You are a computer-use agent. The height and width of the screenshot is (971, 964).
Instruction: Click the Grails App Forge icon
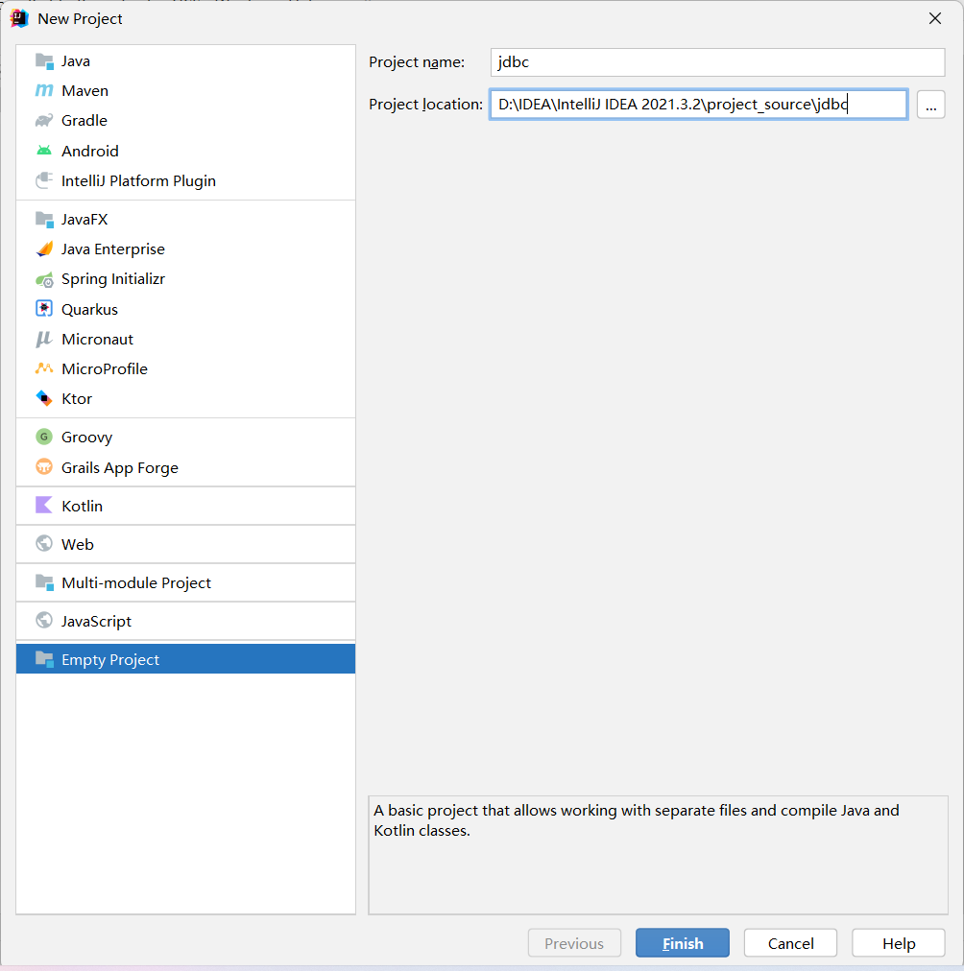tap(44, 467)
